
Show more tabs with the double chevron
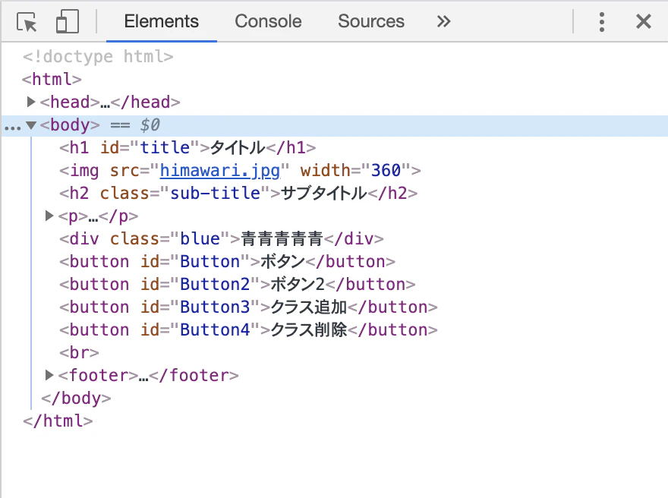[443, 21]
